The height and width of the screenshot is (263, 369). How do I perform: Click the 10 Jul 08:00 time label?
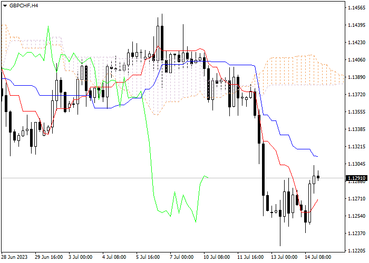click(x=217, y=257)
